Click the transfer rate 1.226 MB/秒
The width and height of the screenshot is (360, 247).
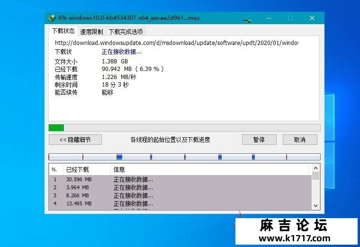[119, 77]
